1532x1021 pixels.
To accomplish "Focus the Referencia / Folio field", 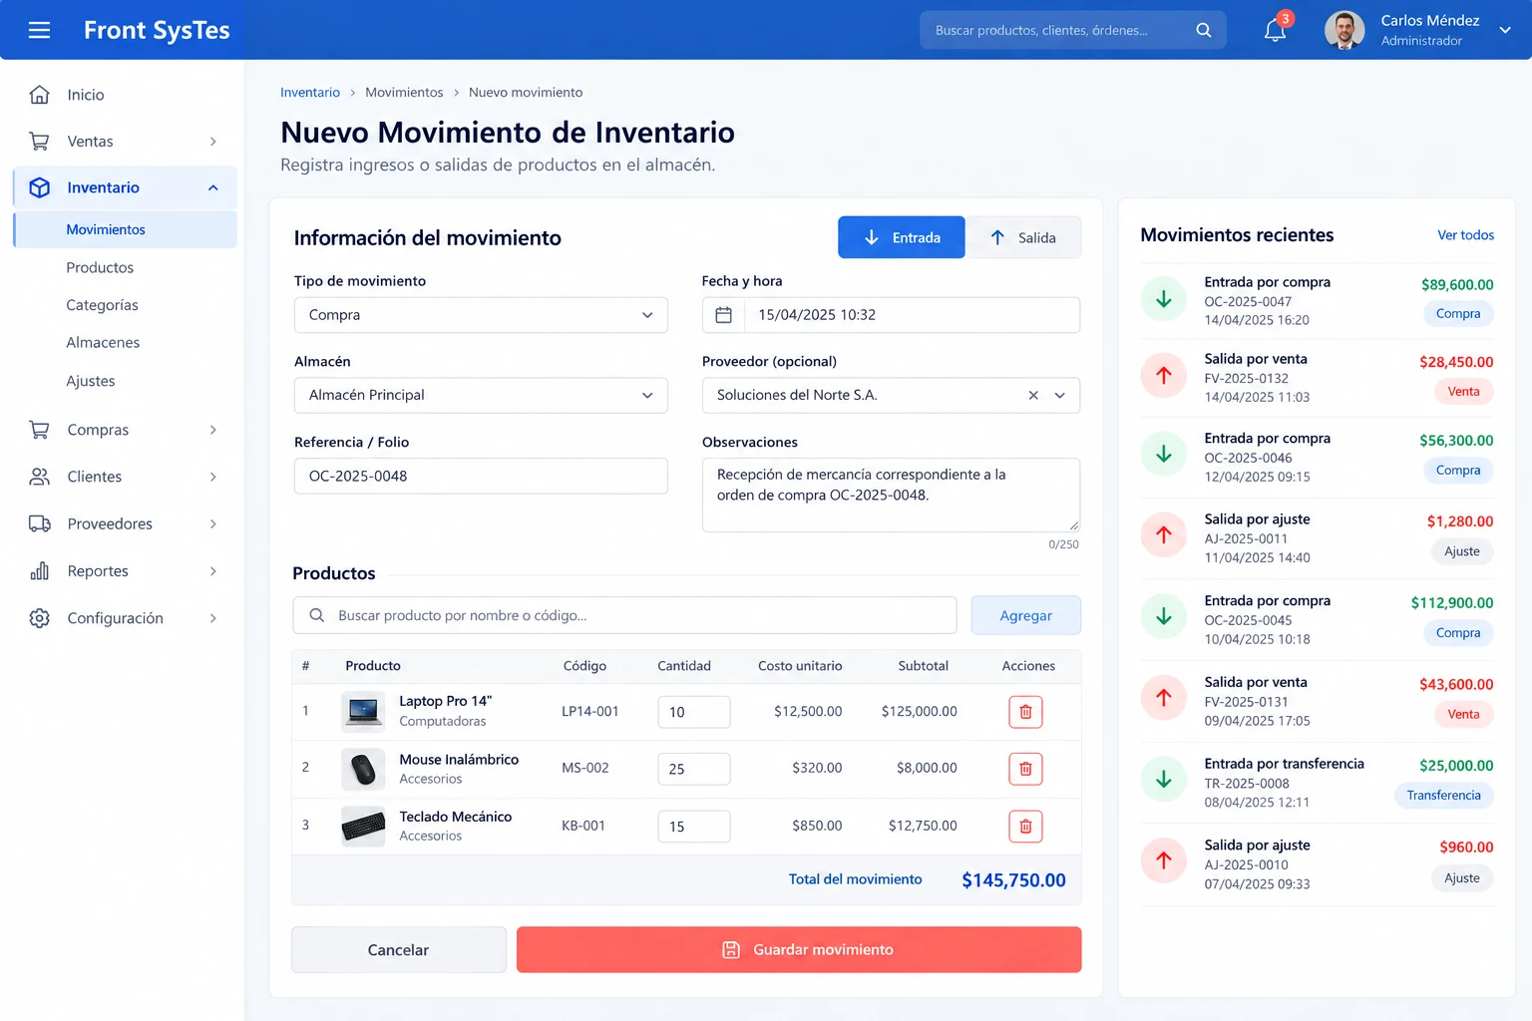I will pos(481,476).
